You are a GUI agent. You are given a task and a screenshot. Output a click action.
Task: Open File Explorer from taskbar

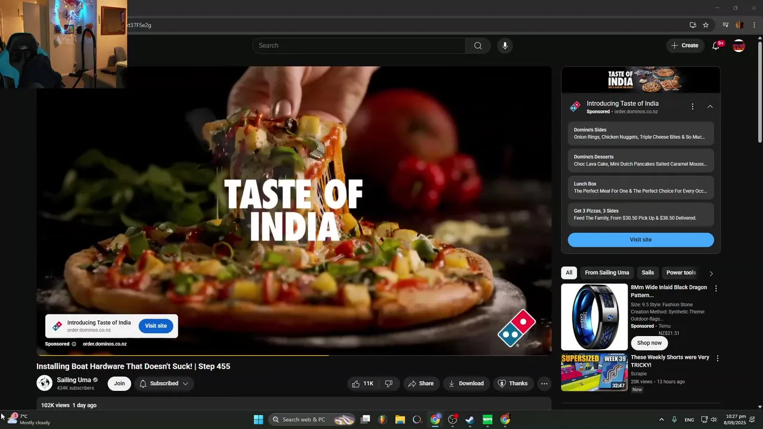click(x=400, y=419)
